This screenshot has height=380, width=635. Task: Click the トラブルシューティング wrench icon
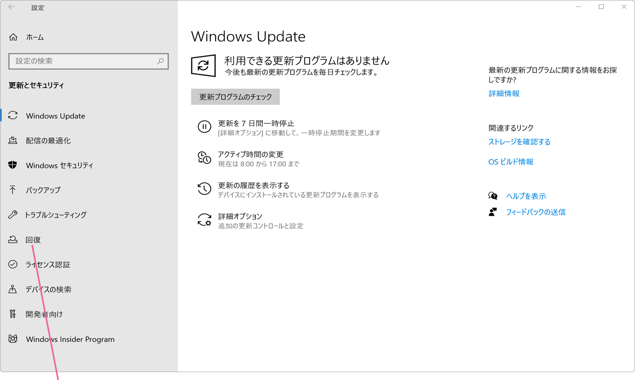click(13, 215)
